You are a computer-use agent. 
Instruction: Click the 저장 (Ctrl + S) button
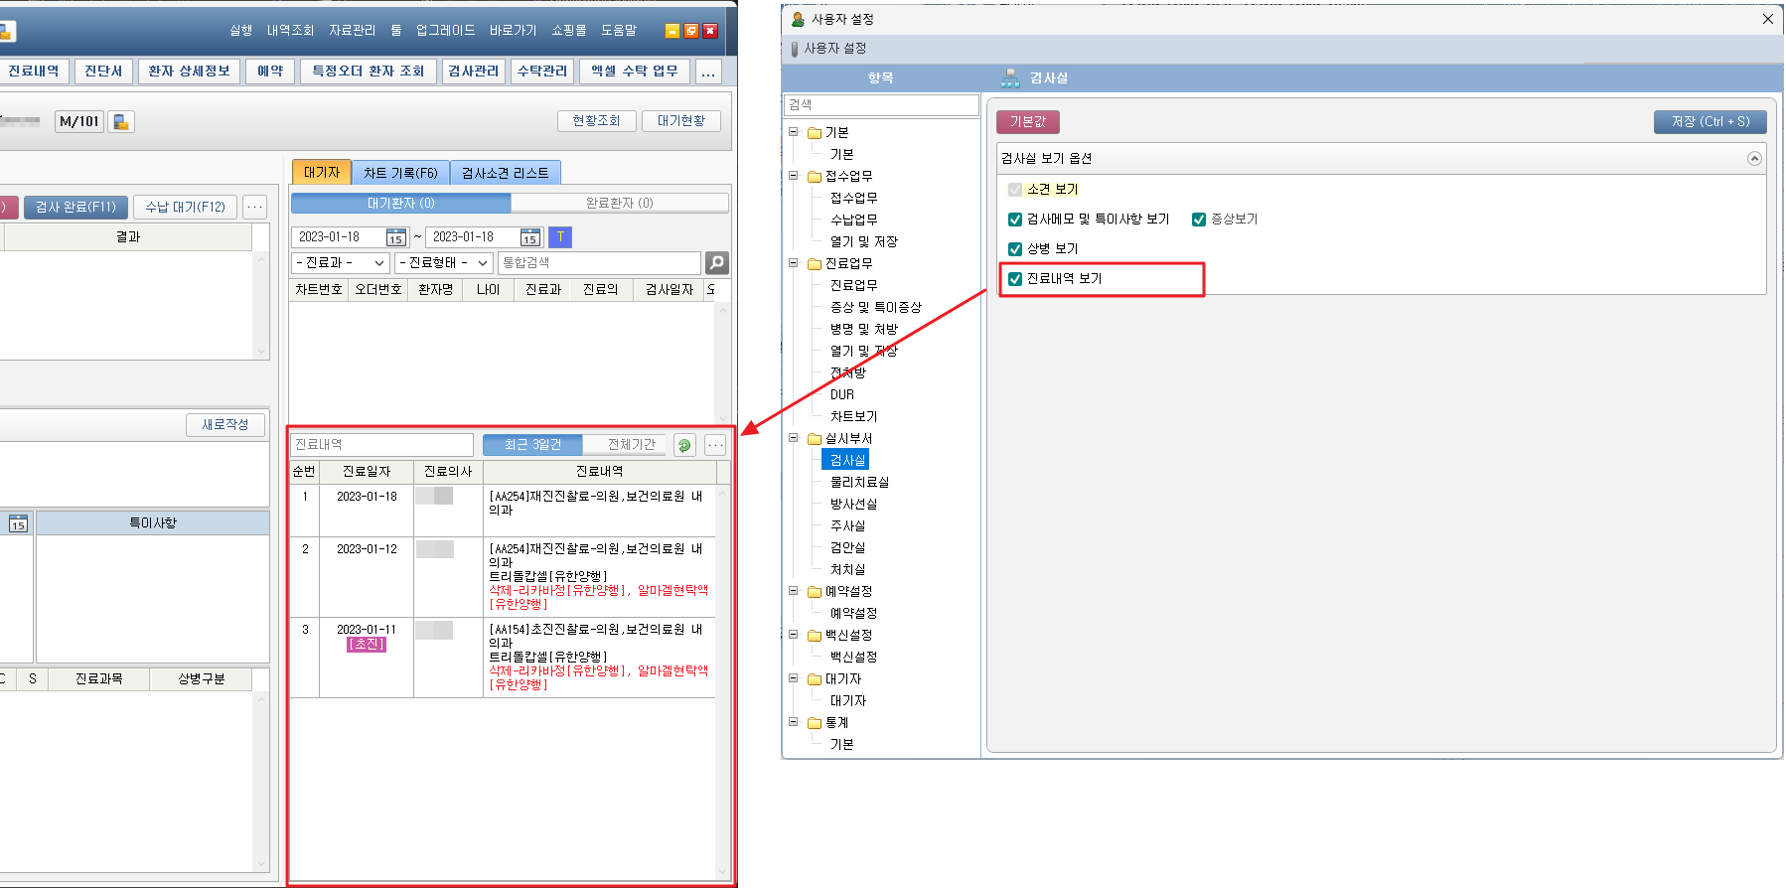tap(1710, 121)
